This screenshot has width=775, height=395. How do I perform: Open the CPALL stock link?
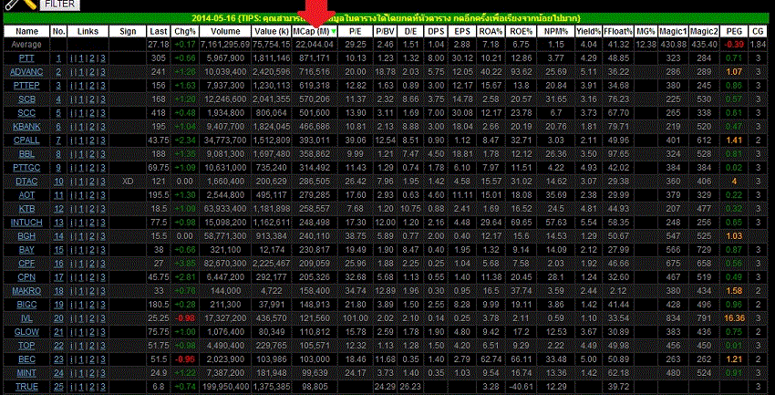(x=26, y=140)
